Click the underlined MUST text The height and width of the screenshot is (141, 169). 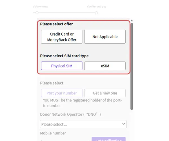55,100
